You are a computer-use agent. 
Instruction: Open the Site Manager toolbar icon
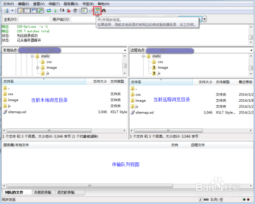[7, 11]
